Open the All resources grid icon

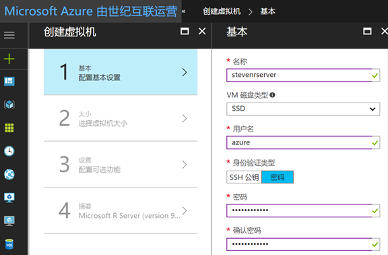point(9,128)
